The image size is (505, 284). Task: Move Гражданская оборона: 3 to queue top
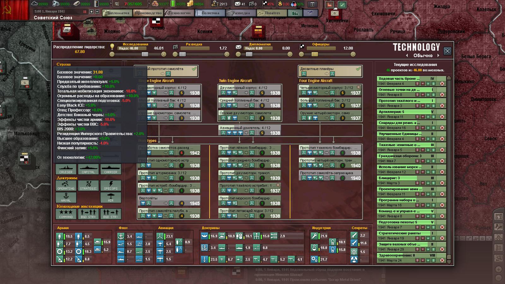[x=434, y=161]
